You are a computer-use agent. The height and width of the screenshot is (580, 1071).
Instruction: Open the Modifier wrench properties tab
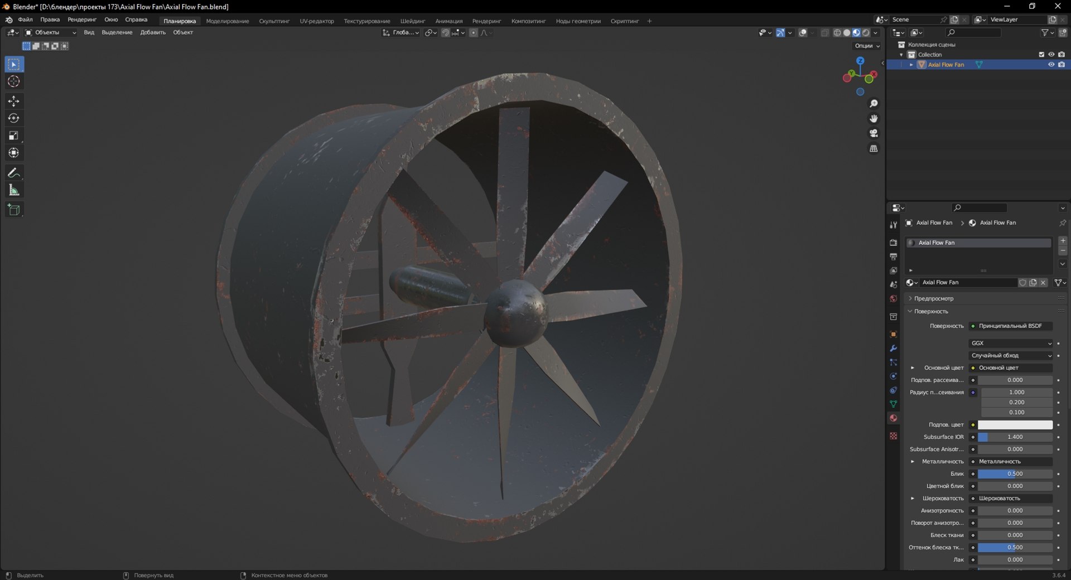(893, 349)
